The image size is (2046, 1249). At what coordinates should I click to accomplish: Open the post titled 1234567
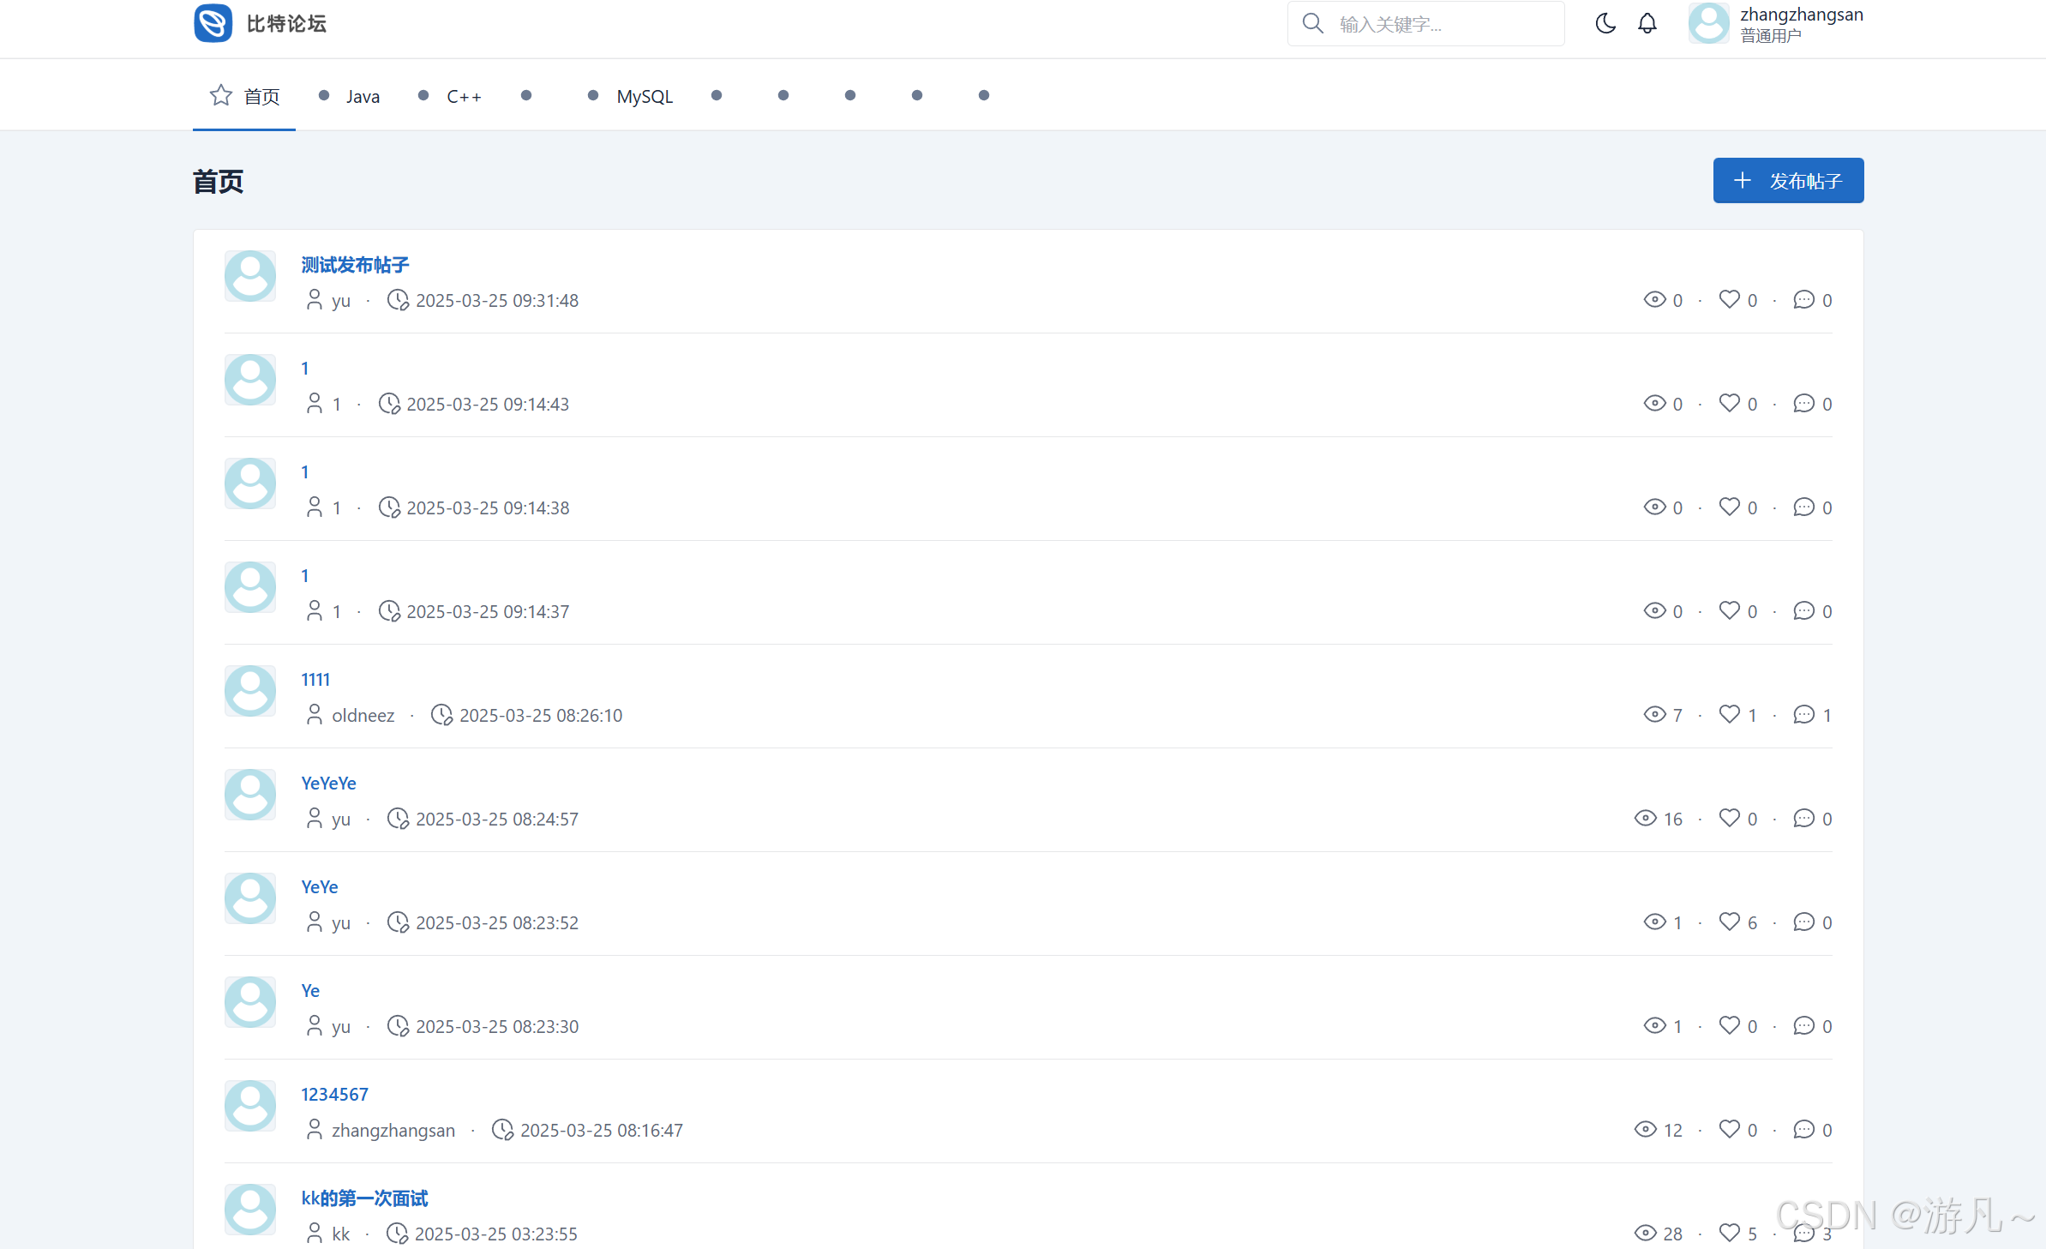[x=334, y=1094]
